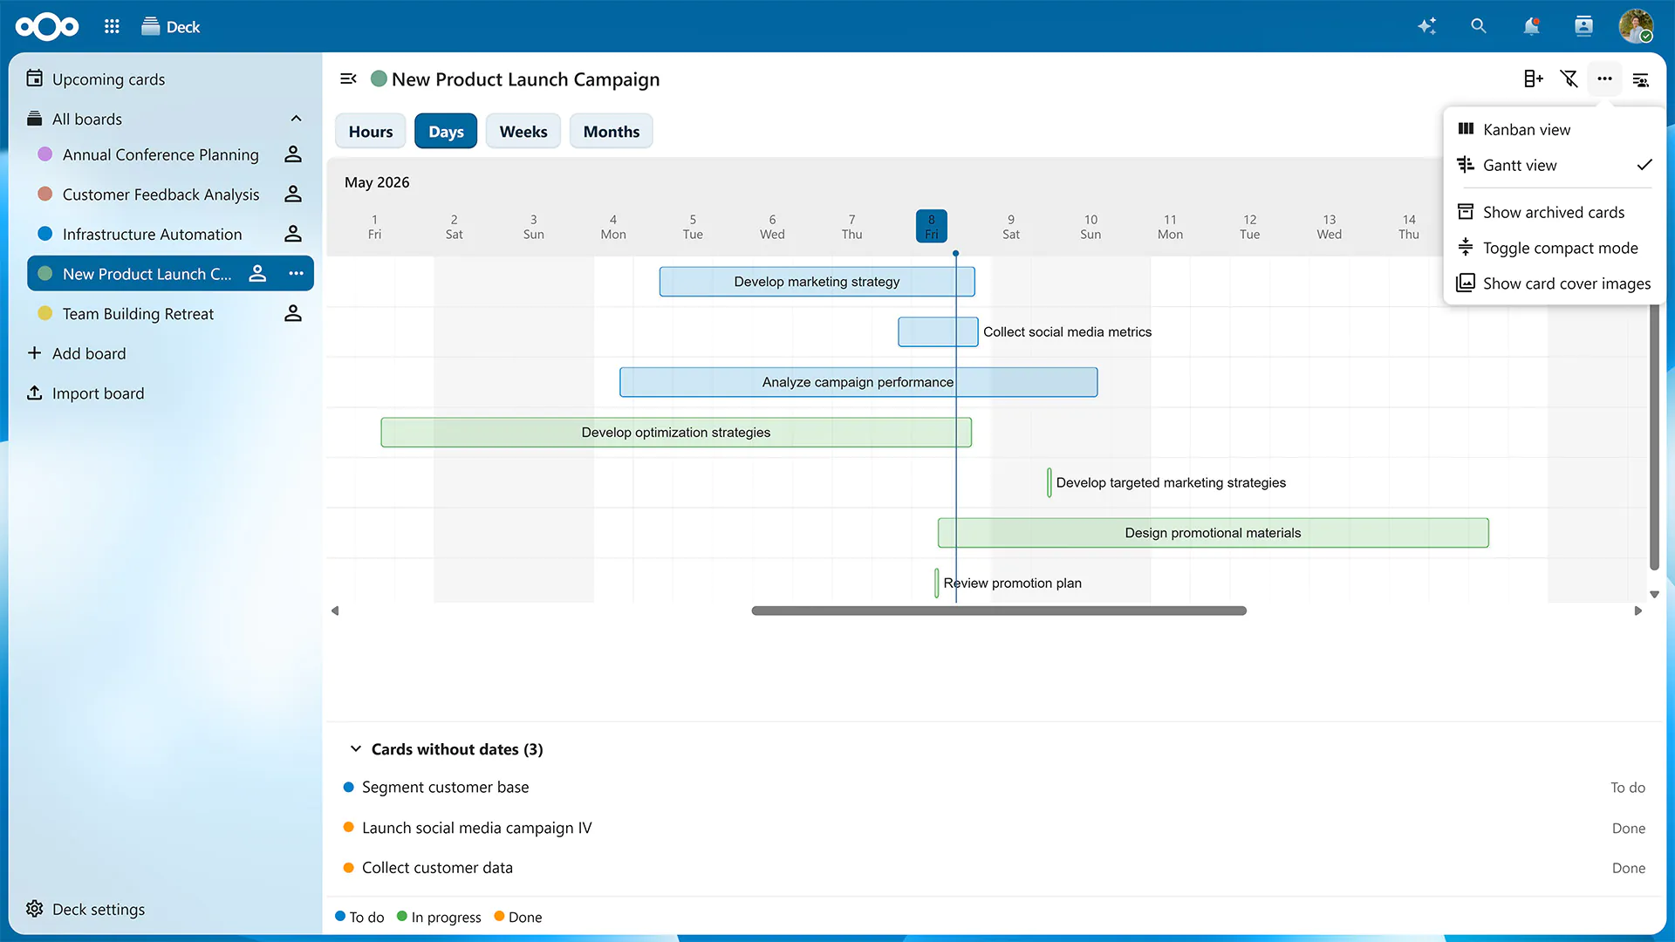Open the notifications bell
The width and height of the screenshot is (1675, 942).
click(x=1531, y=26)
